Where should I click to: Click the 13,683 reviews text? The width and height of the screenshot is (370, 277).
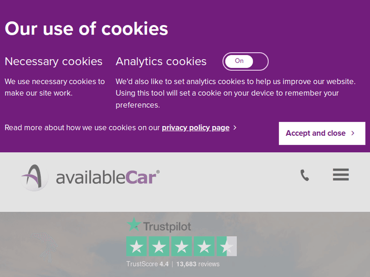tap(198, 264)
